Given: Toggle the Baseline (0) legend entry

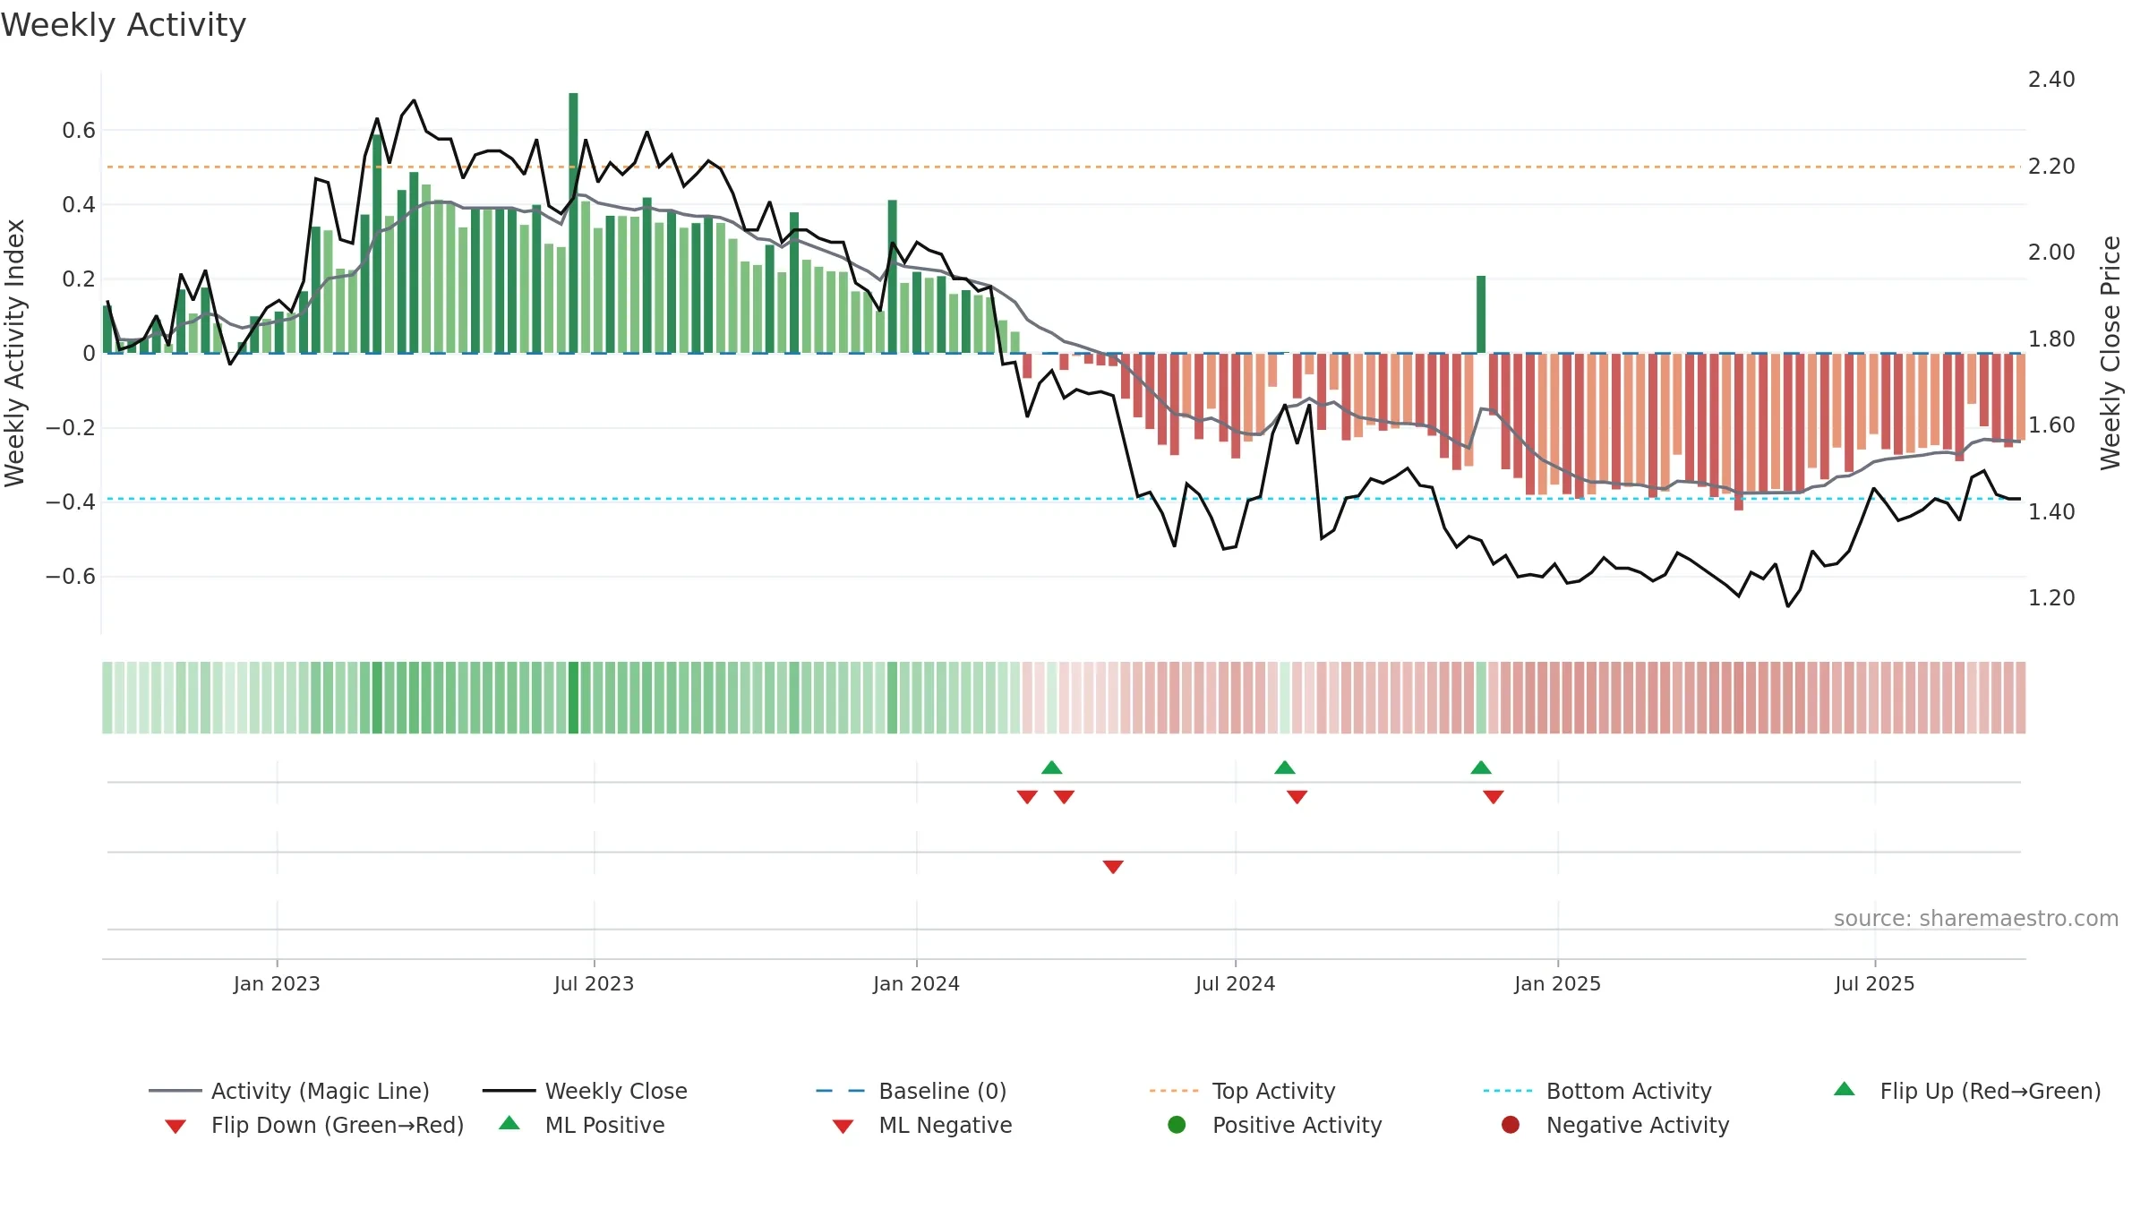Looking at the screenshot, I should 912,1091.
